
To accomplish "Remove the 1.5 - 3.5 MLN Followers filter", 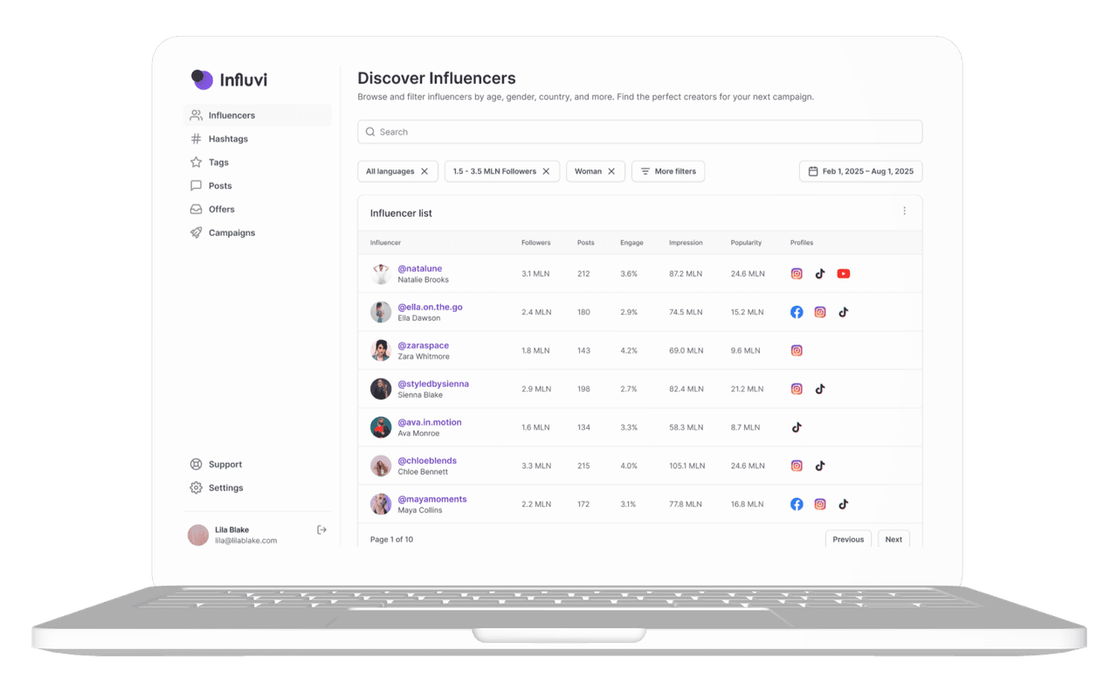I will [546, 171].
